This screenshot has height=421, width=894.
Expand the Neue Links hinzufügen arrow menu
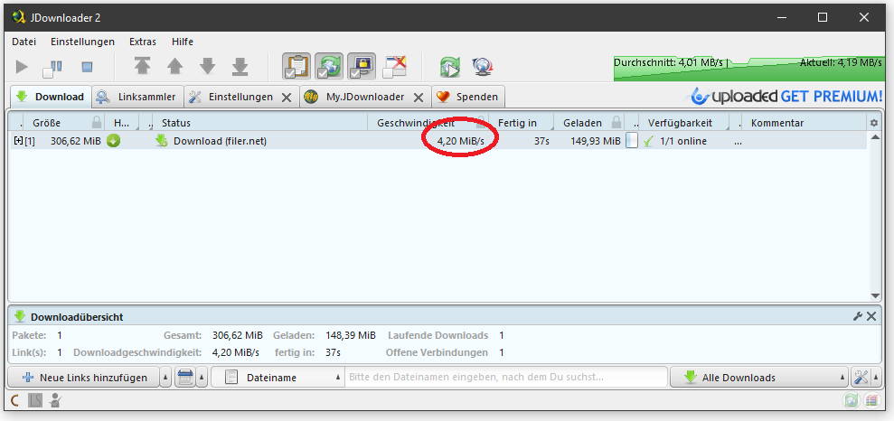tap(165, 377)
